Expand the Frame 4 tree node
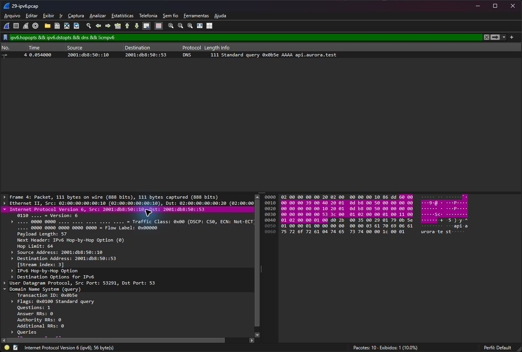The height and width of the screenshot is (352, 522). click(x=5, y=197)
